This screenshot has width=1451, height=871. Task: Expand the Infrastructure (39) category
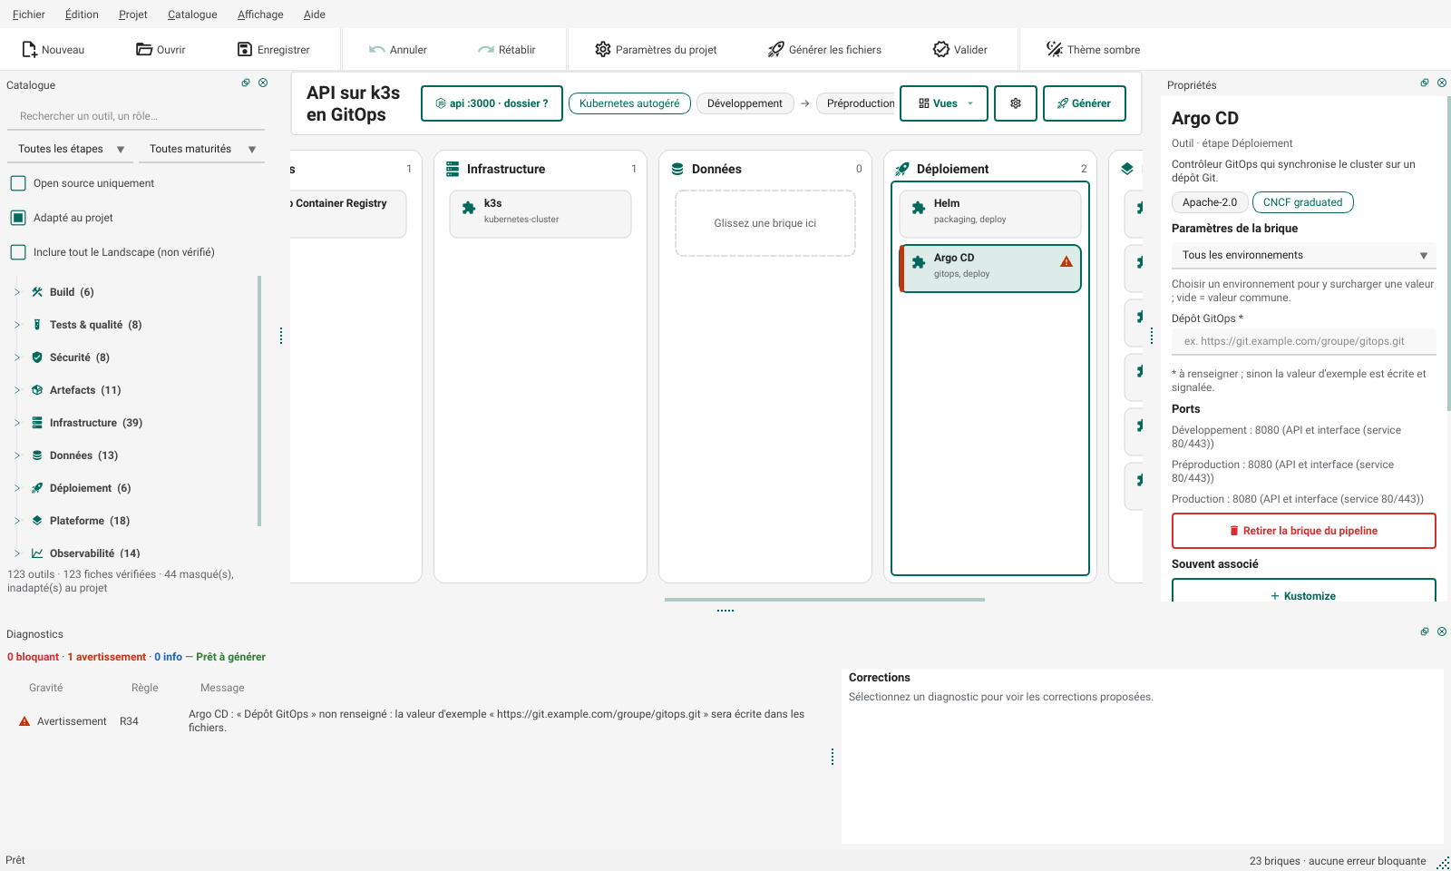tap(17, 423)
